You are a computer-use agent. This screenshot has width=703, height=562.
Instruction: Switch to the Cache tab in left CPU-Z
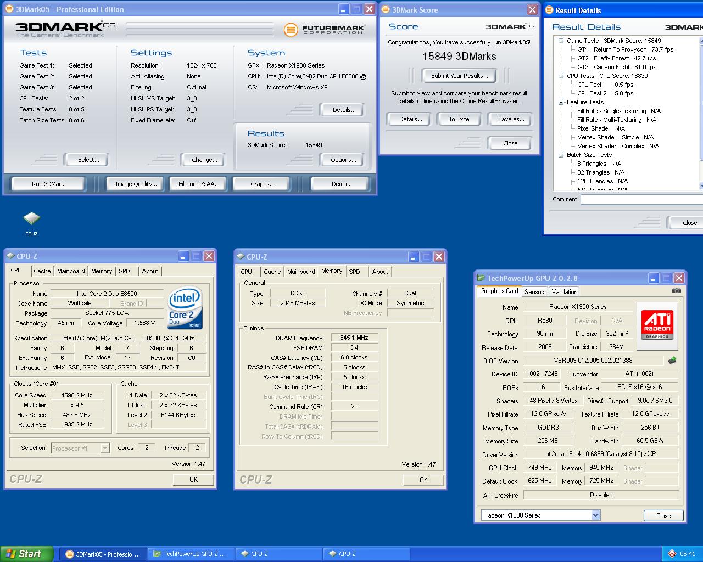[x=42, y=271]
